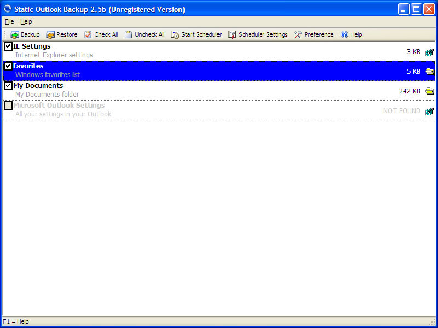Click the folder icon on Favorites row
Screen dimensions: 438x328
pyautogui.click(x=430, y=71)
